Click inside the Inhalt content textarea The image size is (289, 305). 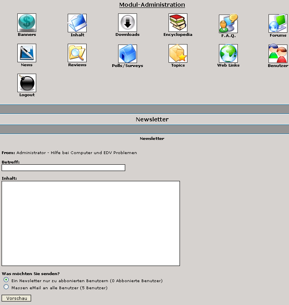coord(91,223)
